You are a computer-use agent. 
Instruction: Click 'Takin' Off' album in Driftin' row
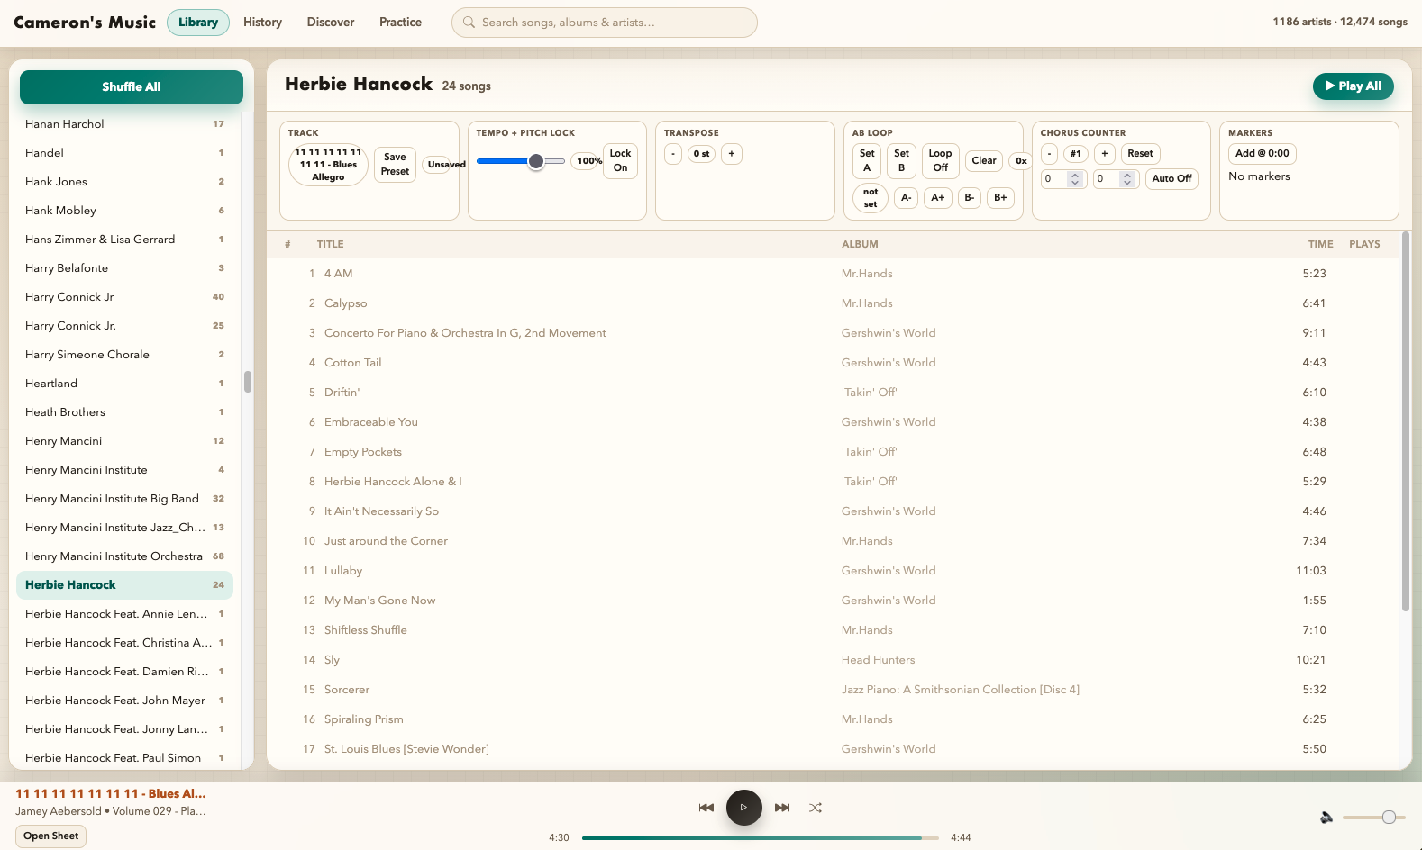pyautogui.click(x=869, y=393)
